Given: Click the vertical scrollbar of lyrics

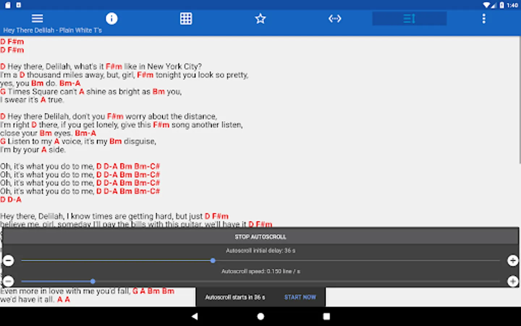Looking at the screenshot, I should tap(520, 100).
